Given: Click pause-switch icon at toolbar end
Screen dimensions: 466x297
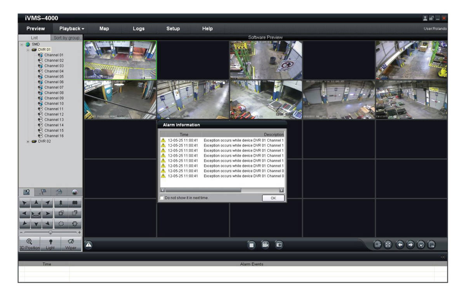Looking at the screenshot, I should (431, 245).
